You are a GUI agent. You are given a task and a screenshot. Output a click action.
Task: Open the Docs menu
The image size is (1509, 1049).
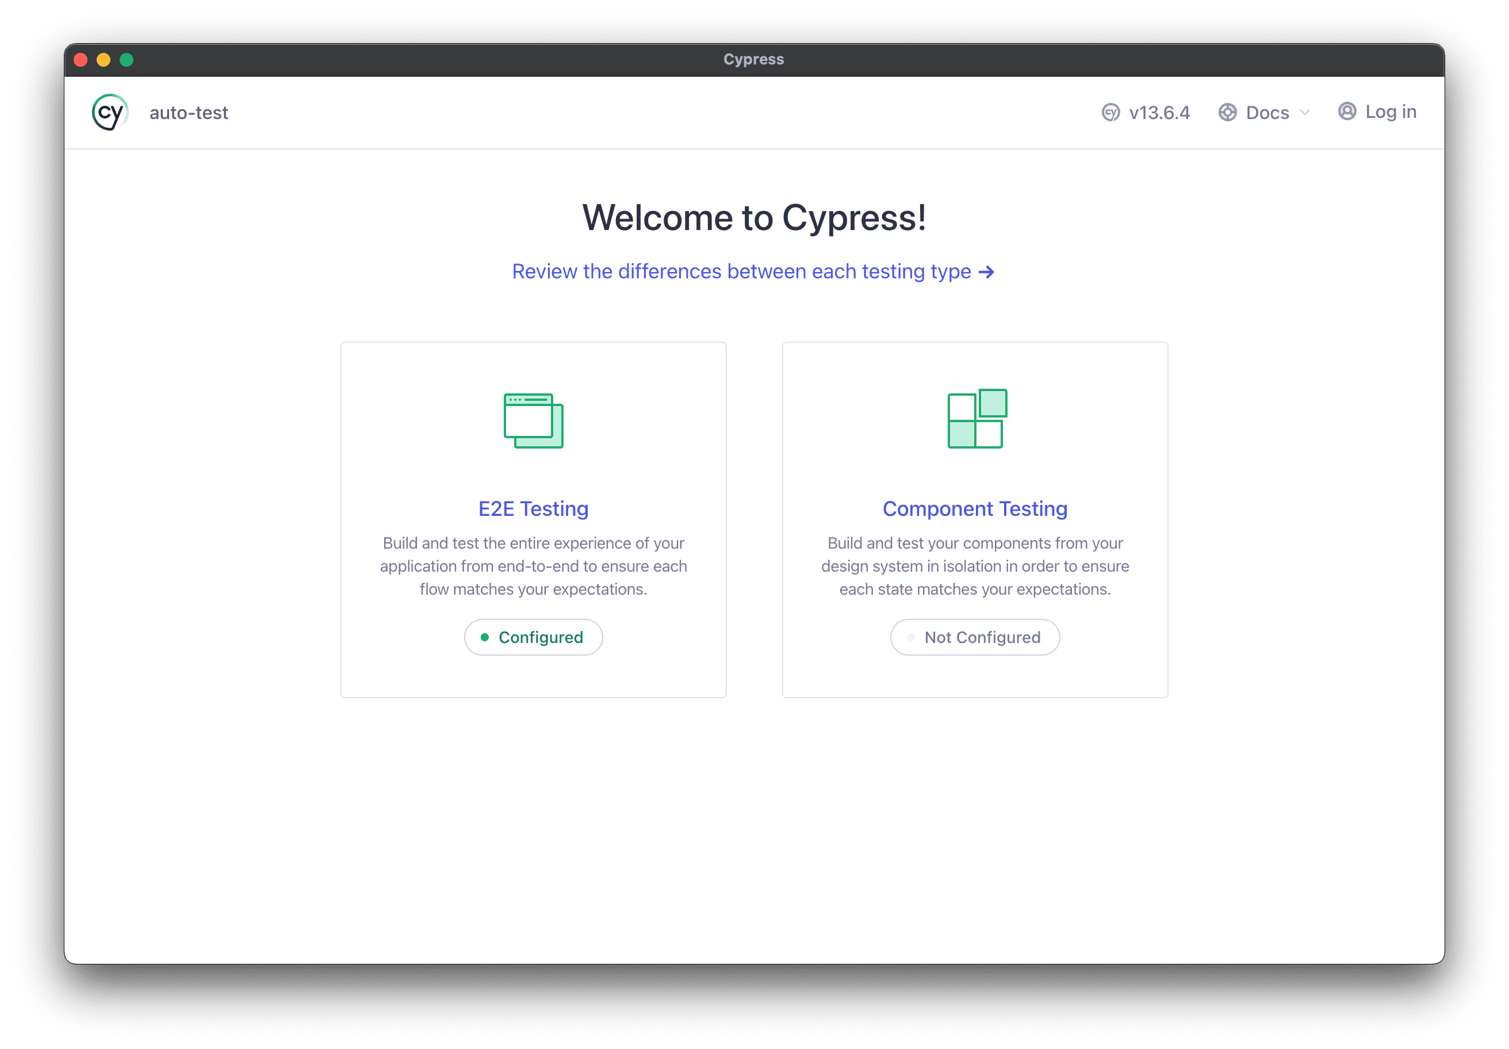(x=1264, y=112)
